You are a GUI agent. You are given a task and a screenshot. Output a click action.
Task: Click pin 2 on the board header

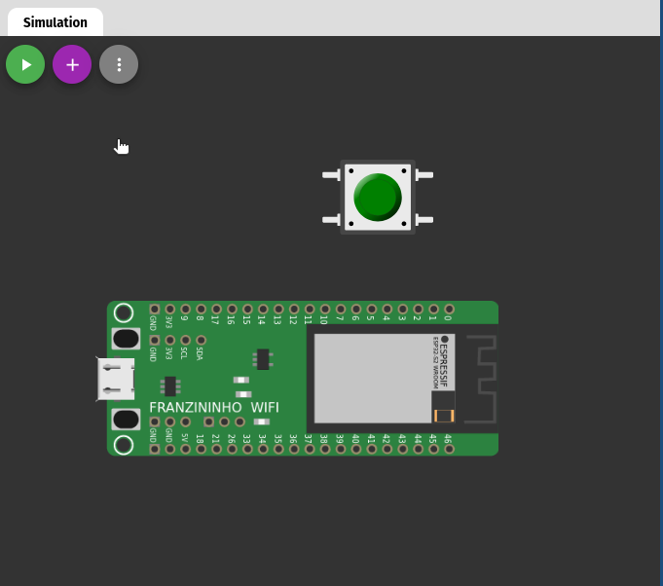[419, 310]
